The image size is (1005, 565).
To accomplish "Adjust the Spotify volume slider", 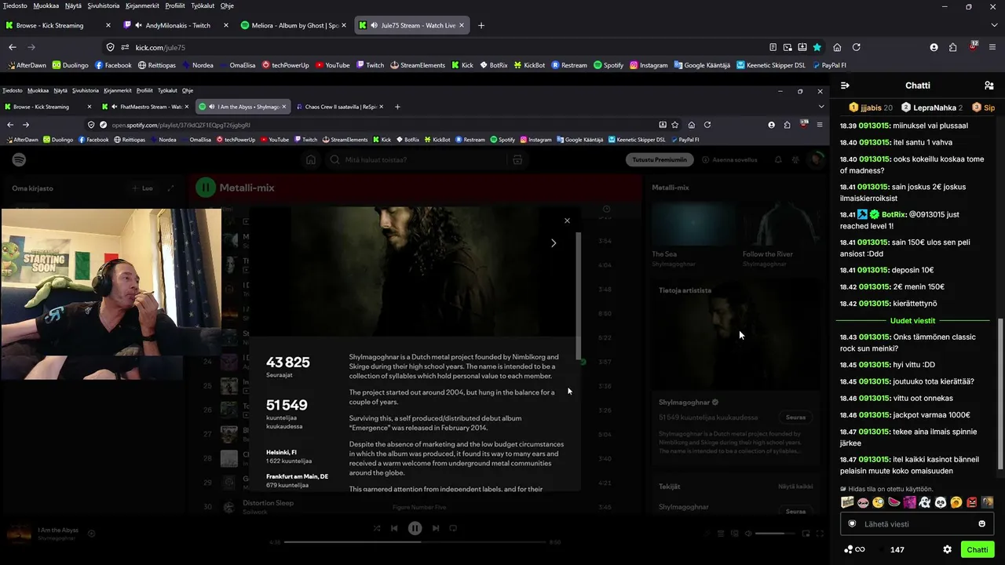I will 774,534.
